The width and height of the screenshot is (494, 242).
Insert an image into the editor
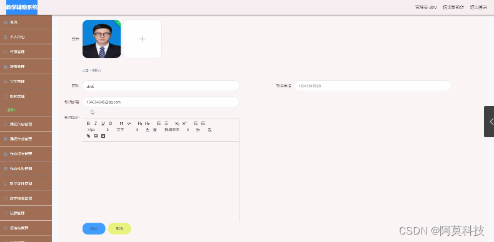click(x=96, y=136)
